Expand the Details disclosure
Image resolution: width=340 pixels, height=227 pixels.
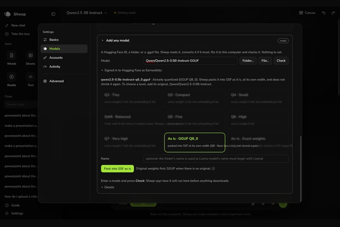click(x=108, y=187)
